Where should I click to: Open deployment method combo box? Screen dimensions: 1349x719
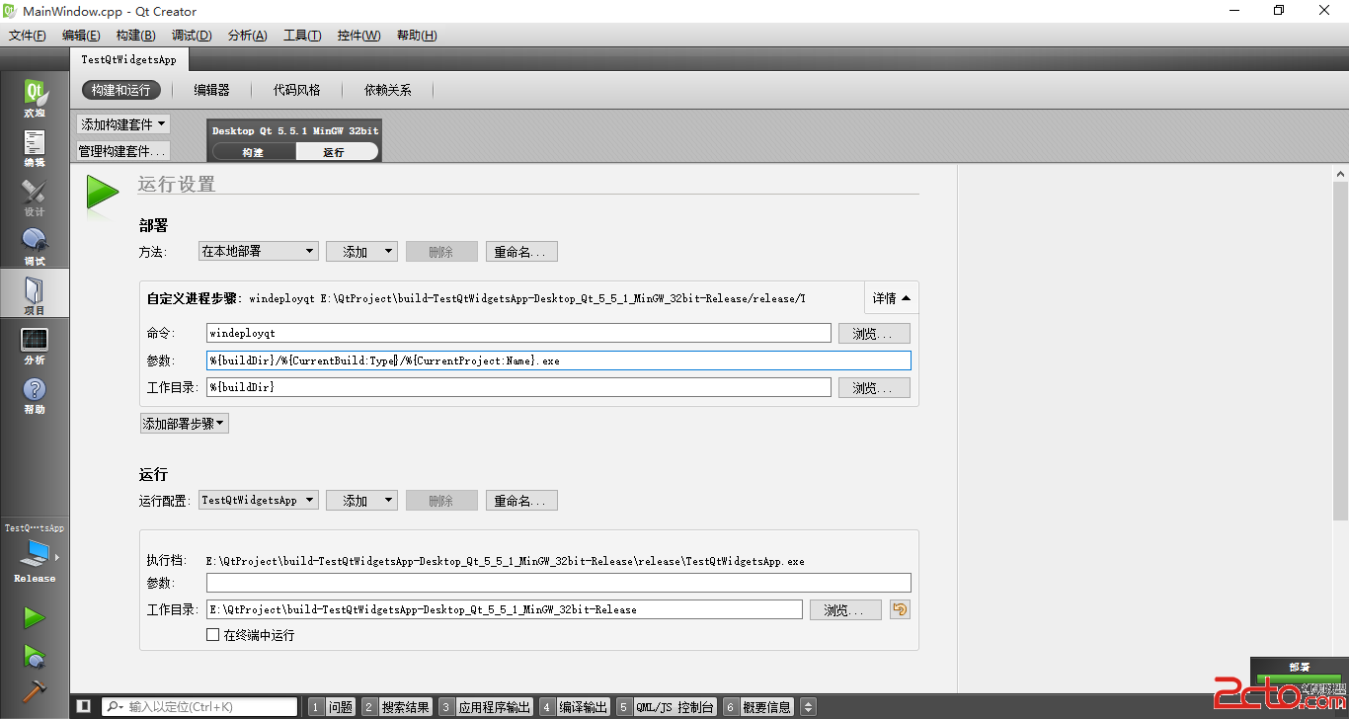click(x=259, y=252)
